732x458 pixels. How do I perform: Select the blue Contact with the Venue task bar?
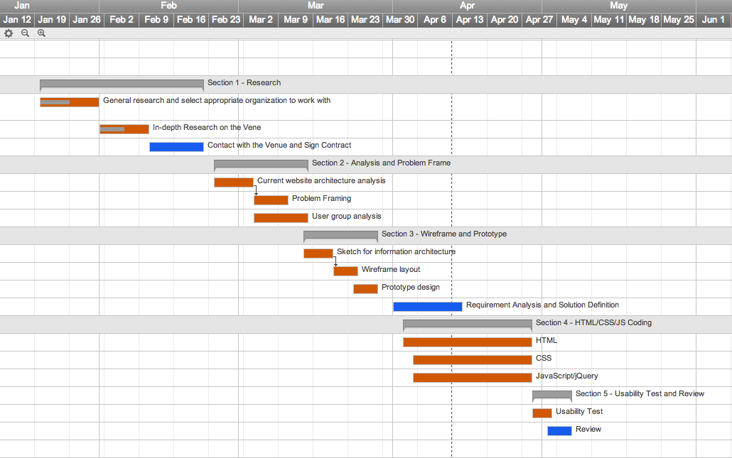tap(176, 147)
